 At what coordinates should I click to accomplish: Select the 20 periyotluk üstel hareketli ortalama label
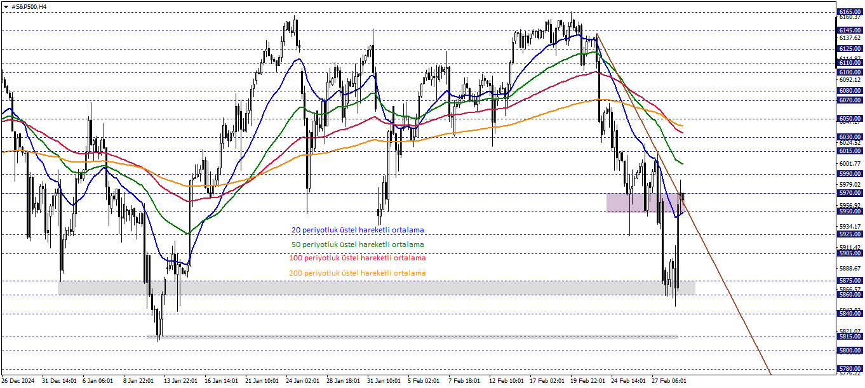click(358, 230)
